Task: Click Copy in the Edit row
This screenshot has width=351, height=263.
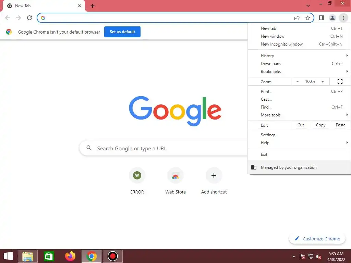Action: (x=321, y=125)
